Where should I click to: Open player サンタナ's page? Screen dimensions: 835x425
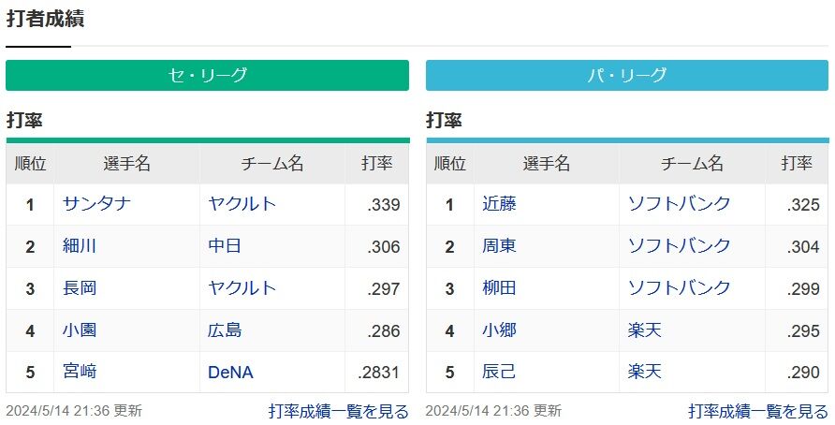pos(95,204)
